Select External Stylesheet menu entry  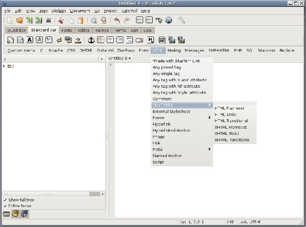coord(171,111)
